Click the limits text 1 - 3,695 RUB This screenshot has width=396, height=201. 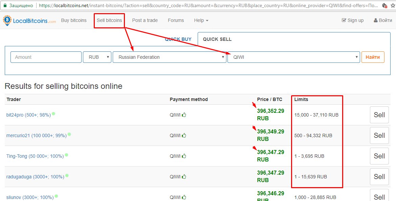(309, 156)
